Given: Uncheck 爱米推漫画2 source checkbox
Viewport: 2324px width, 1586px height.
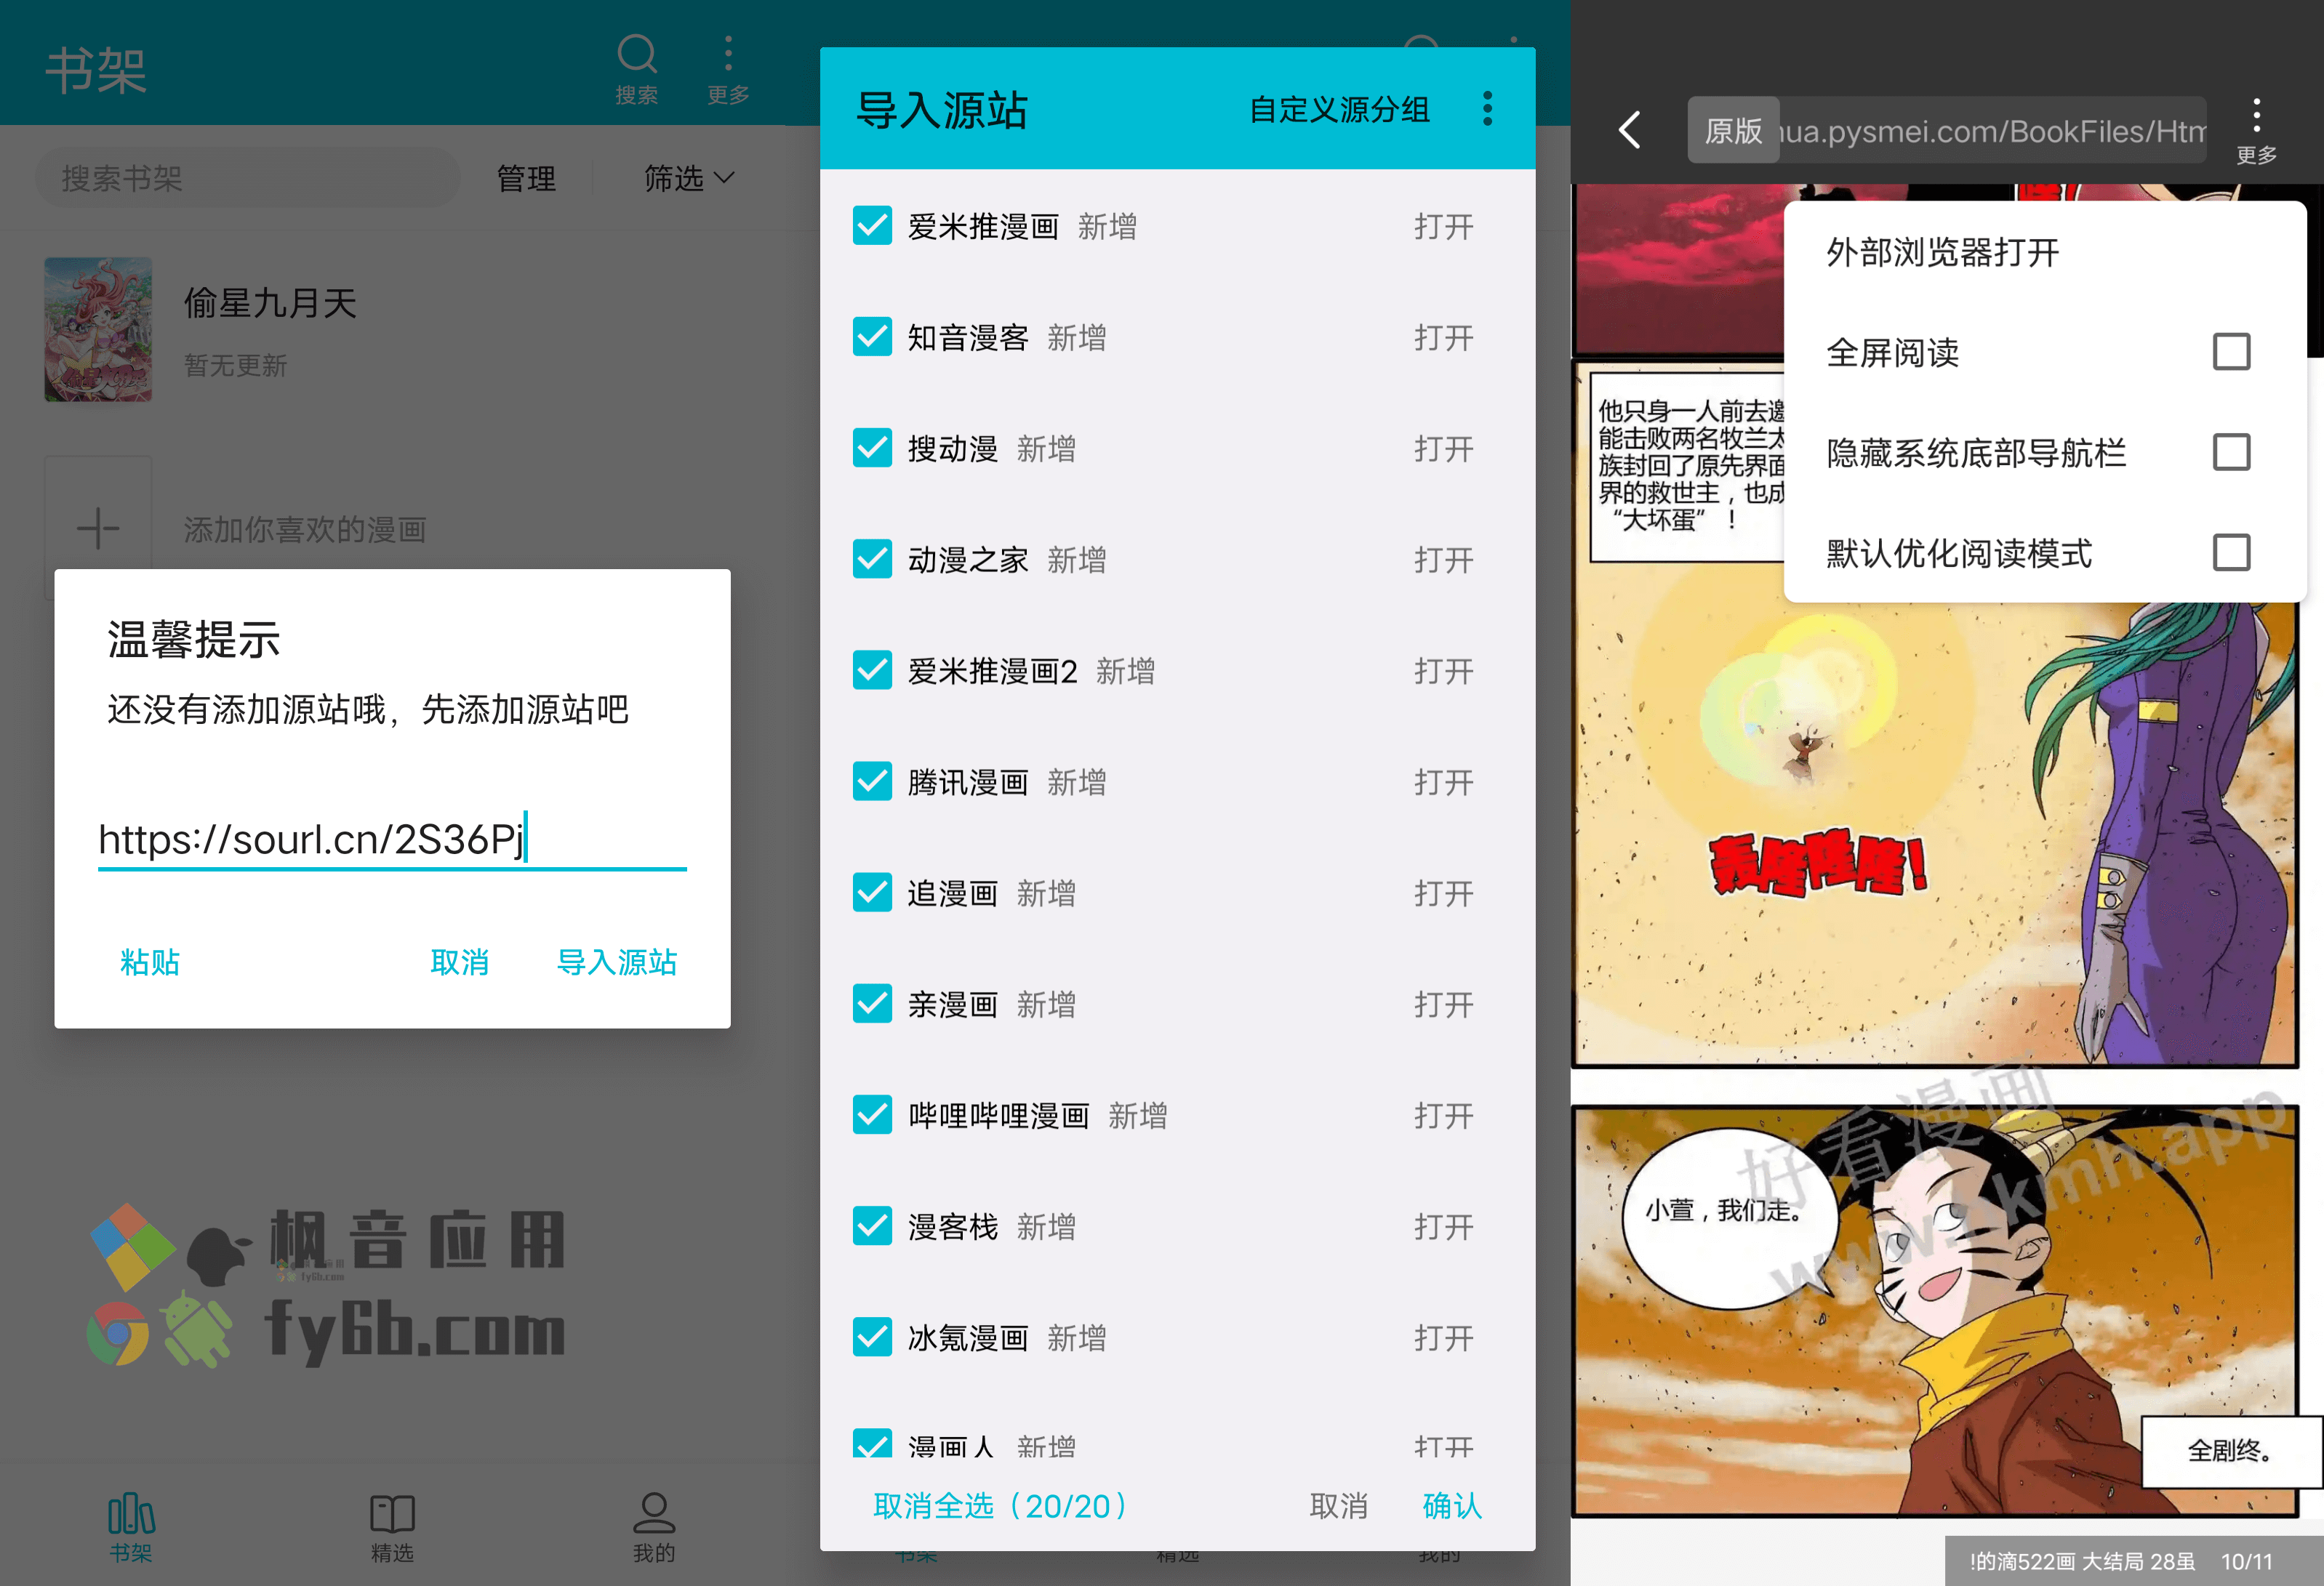Looking at the screenshot, I should [872, 671].
